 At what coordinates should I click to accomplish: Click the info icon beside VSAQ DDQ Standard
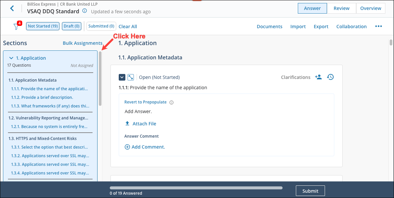(85, 11)
